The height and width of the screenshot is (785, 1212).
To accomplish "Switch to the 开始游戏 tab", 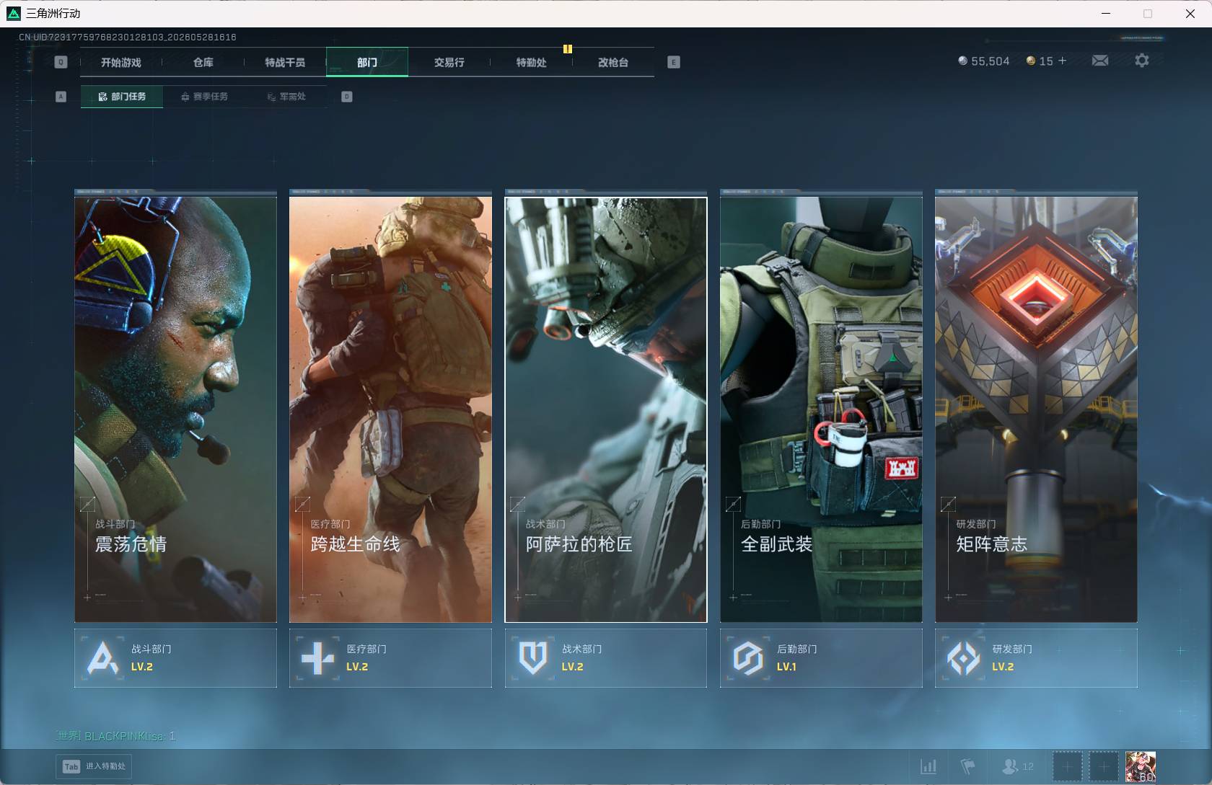I will [121, 63].
